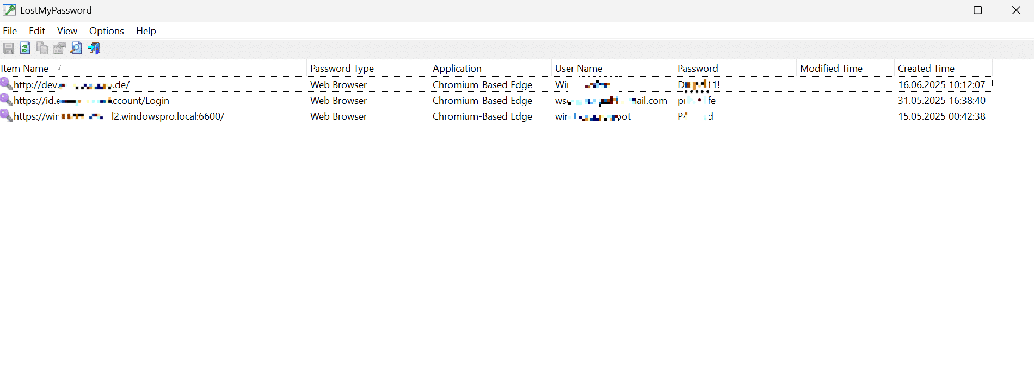
Task: Select the entry created 31.05.2025 16:38:40
Action: (941, 101)
